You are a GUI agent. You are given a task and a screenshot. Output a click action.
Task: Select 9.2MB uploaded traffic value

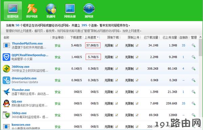[173, 57]
